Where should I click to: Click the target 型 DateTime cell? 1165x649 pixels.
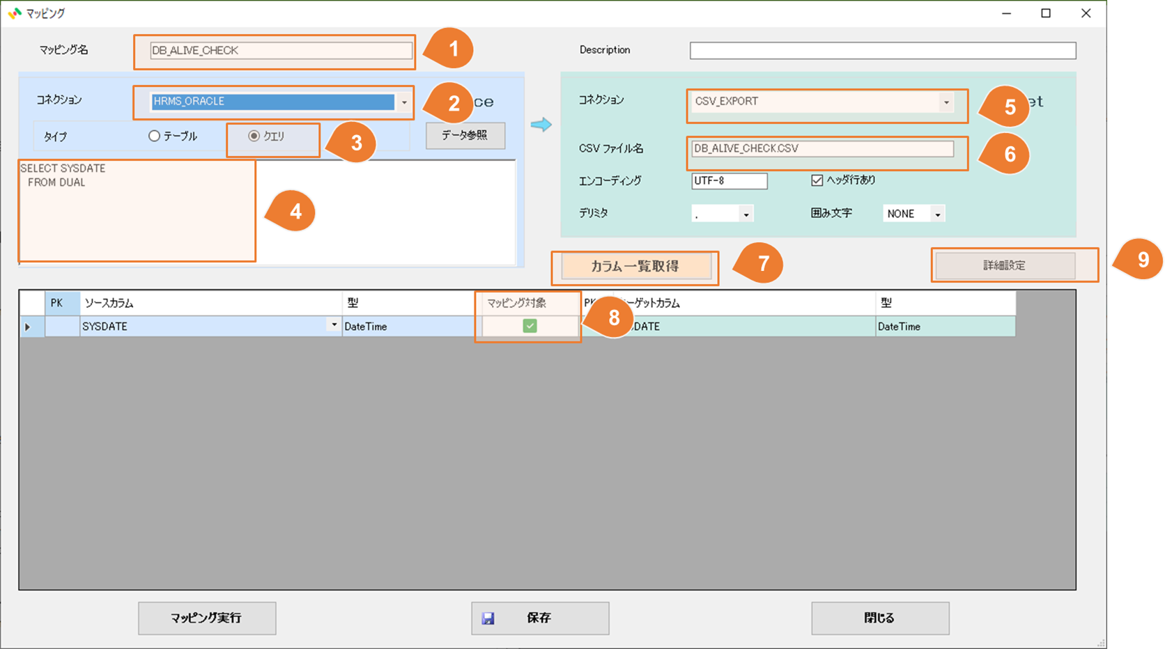[x=945, y=326]
